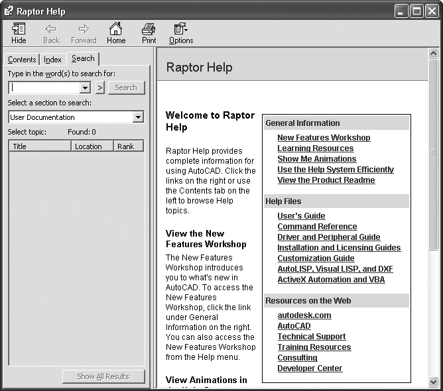Click the Home icon in toolbar
Image resolution: width=443 pixels, height=391 pixels.
tap(116, 29)
